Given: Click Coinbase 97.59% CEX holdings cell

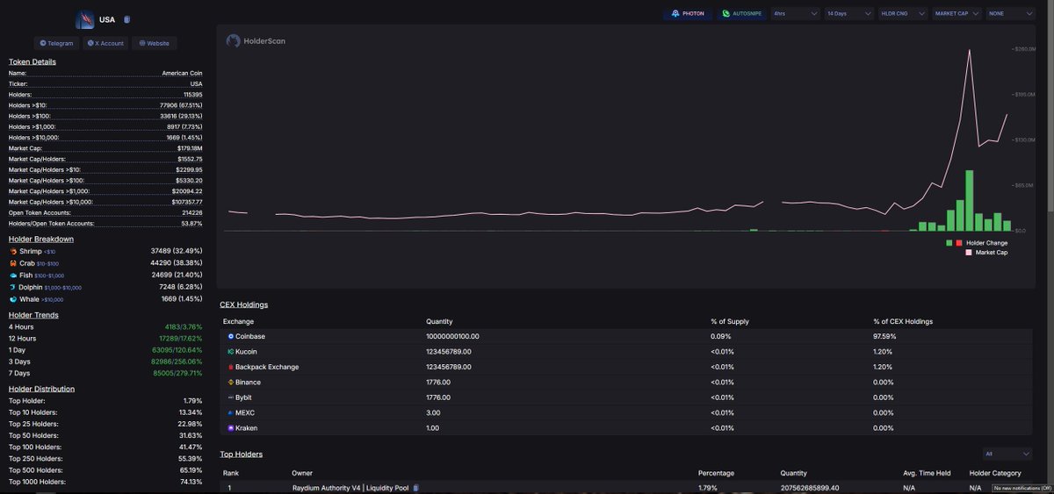Looking at the screenshot, I should coord(885,336).
